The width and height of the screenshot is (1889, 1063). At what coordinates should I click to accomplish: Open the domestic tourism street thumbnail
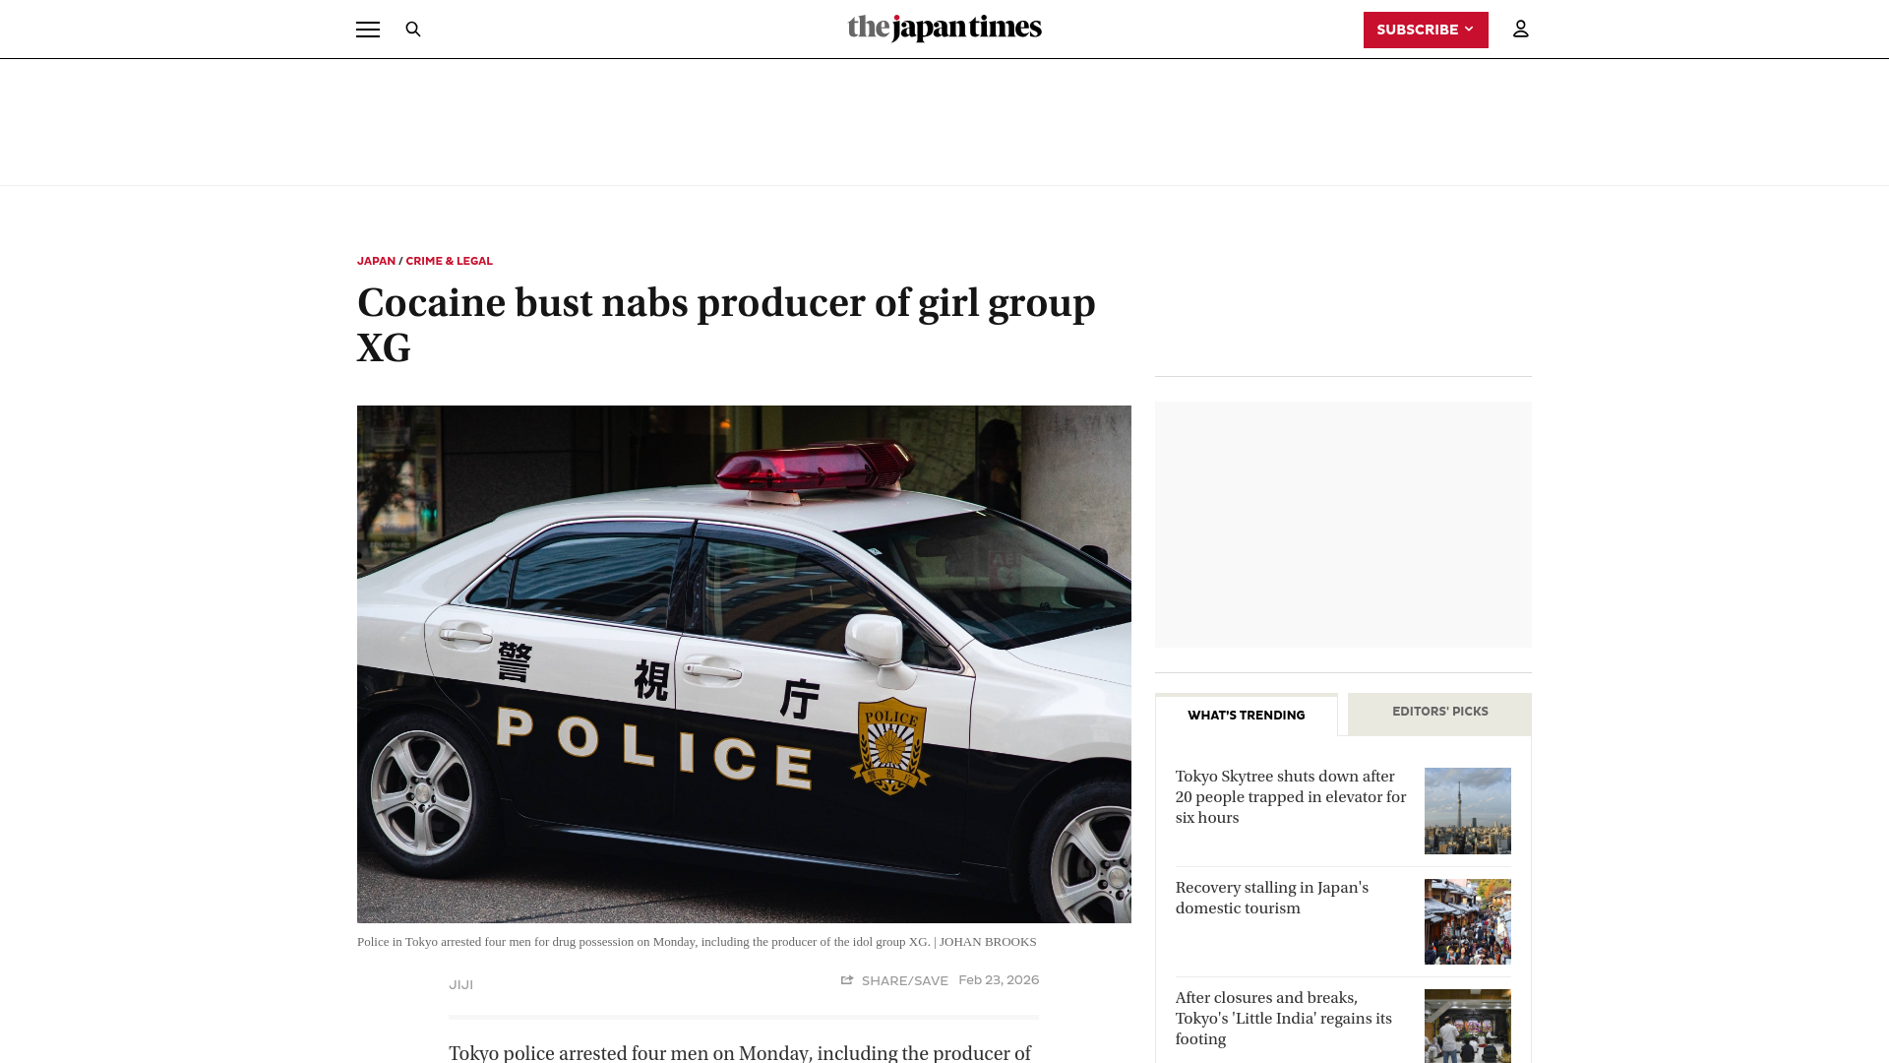point(1467,921)
